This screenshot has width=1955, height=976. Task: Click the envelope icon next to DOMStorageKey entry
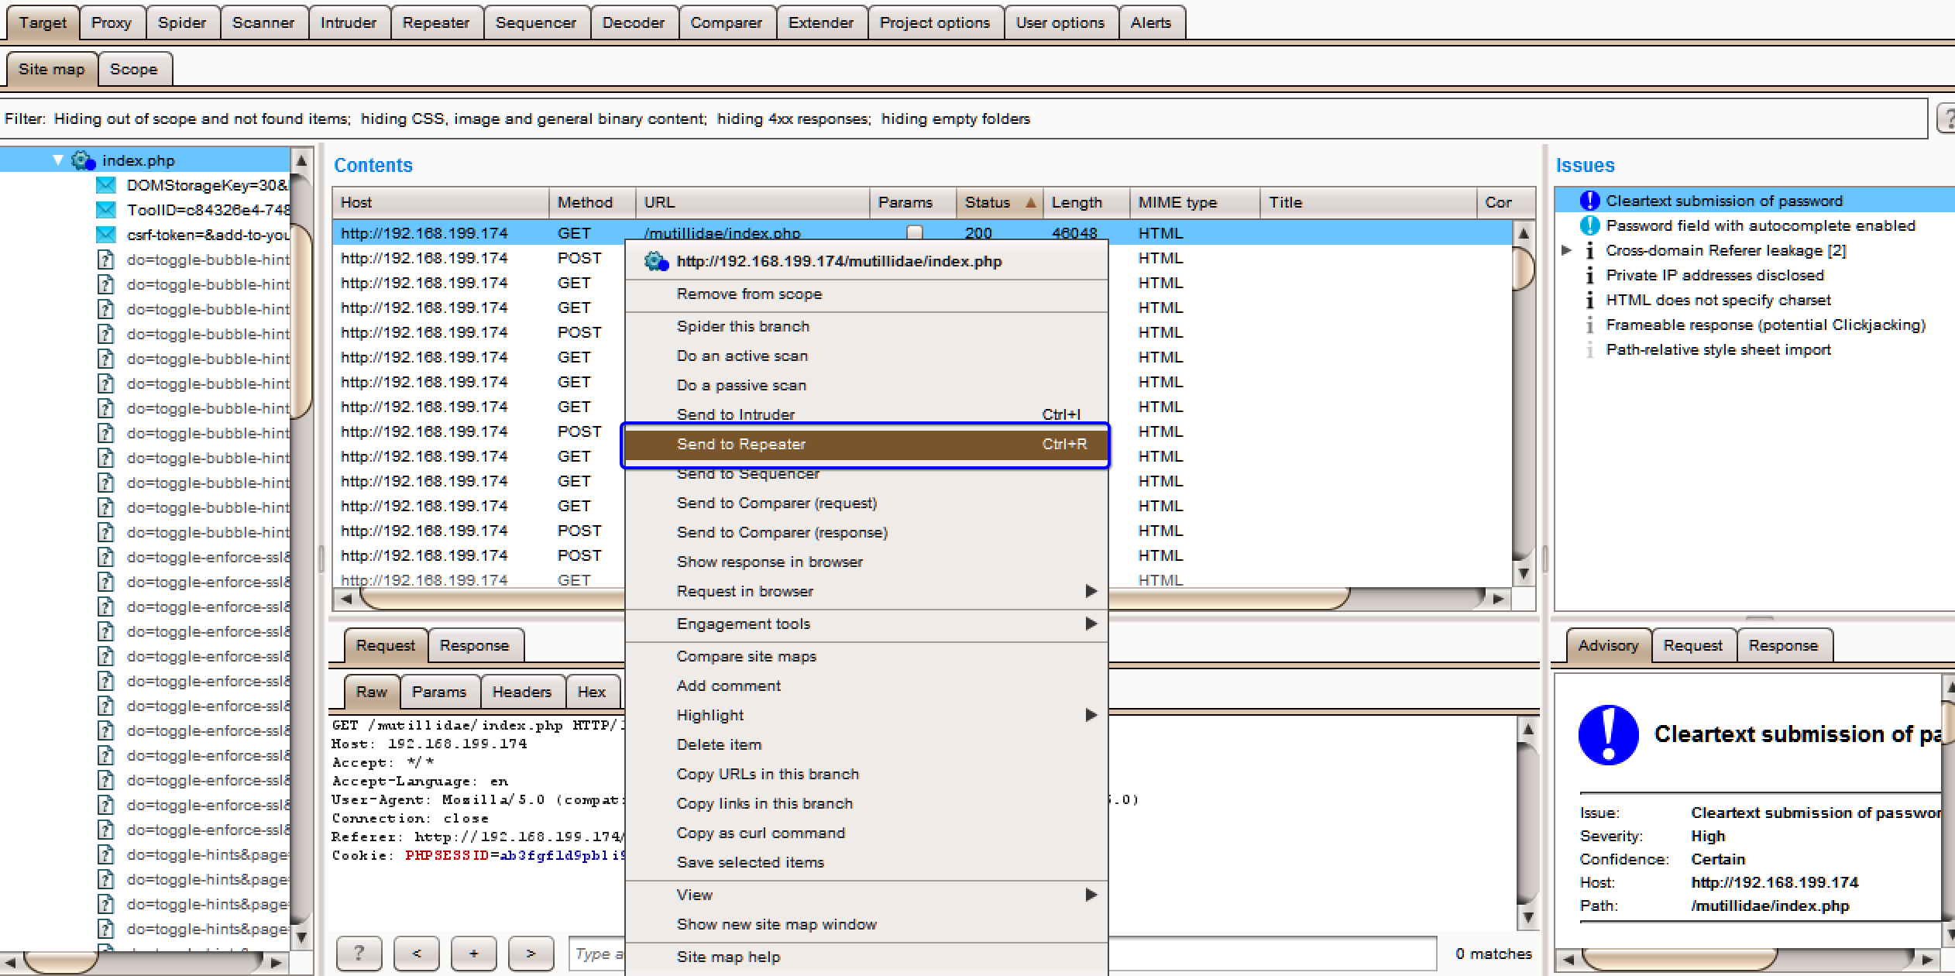(x=105, y=184)
